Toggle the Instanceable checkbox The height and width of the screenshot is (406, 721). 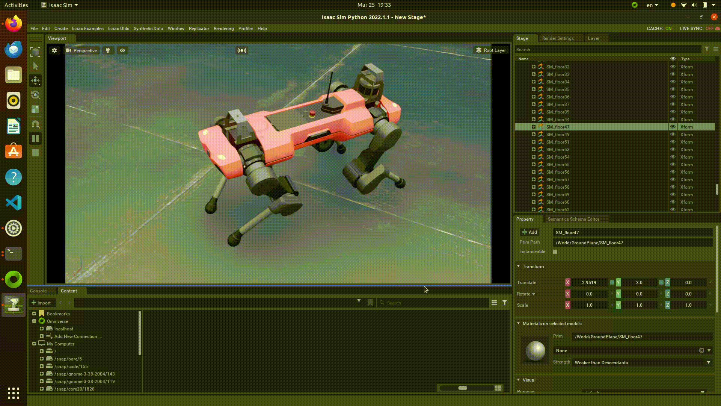(555, 252)
